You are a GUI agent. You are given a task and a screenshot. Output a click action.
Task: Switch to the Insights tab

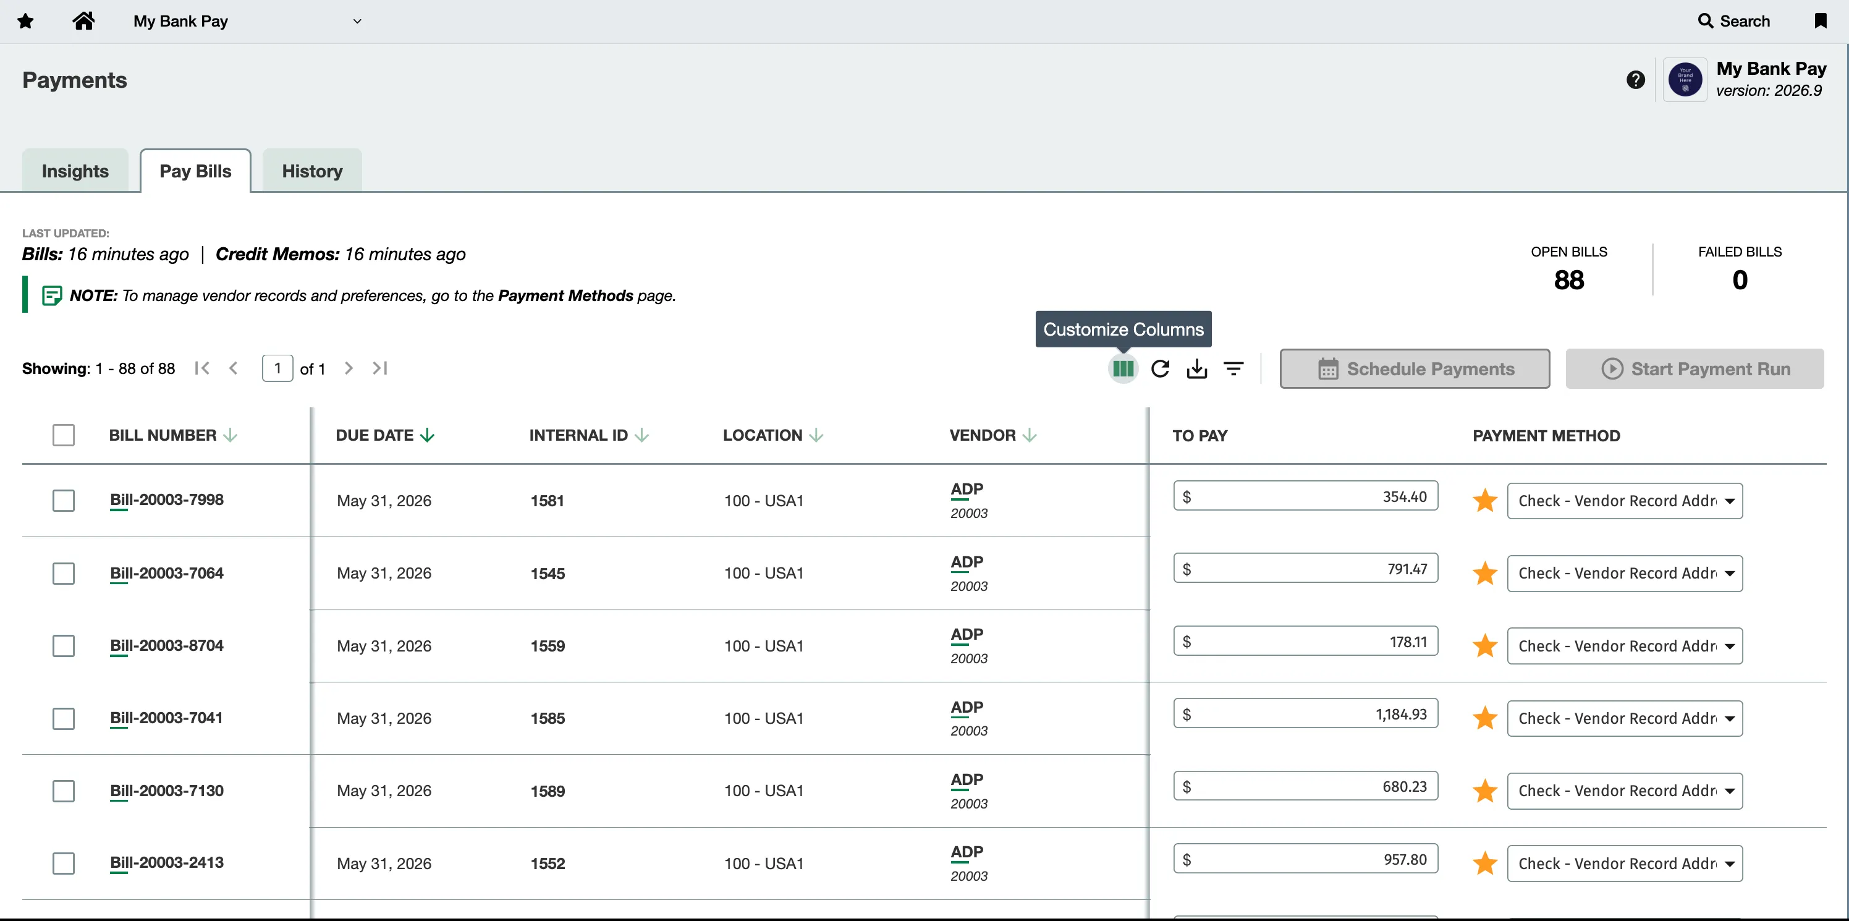[x=75, y=171]
